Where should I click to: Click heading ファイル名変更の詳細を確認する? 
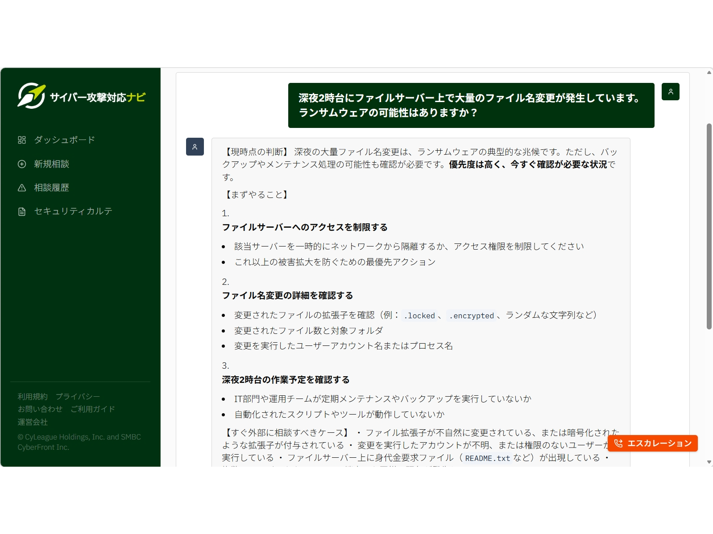288,296
